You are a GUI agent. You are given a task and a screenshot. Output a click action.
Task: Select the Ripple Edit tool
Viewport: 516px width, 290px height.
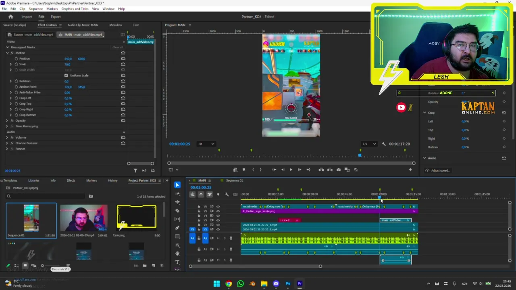click(177, 202)
